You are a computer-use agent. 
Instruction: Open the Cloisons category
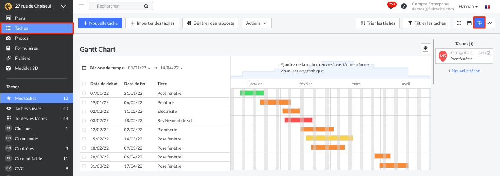(37, 128)
